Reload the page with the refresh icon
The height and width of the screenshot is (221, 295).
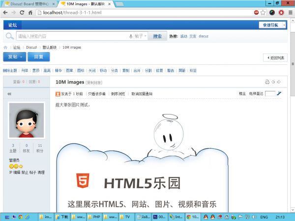click(22, 13)
